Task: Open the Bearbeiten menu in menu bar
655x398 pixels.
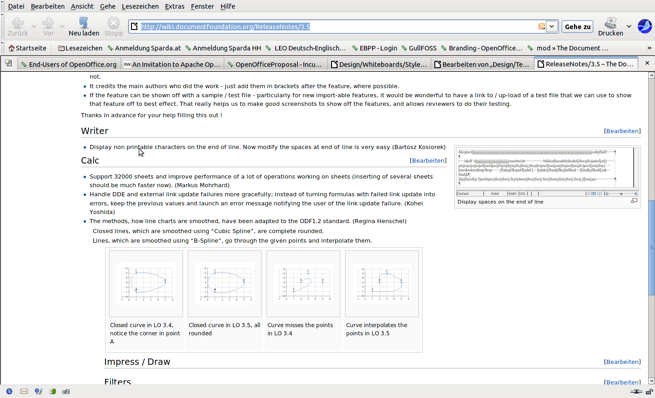Action: 48,6
